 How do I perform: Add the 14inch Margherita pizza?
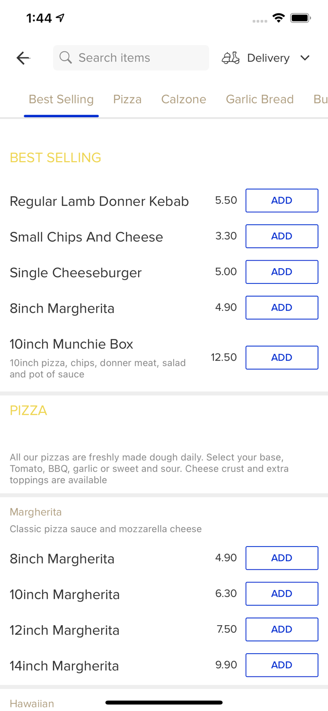tap(282, 665)
